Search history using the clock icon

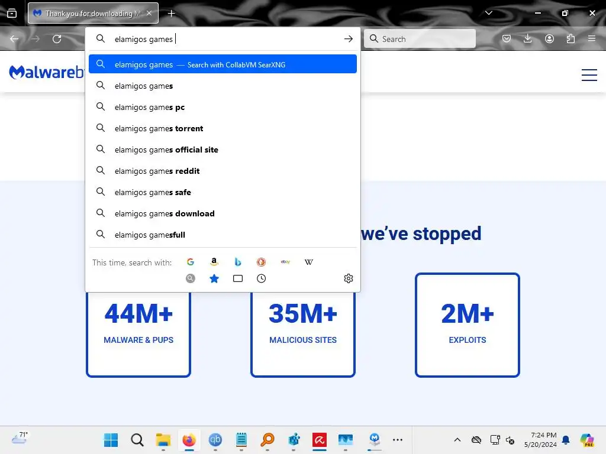pyautogui.click(x=261, y=278)
